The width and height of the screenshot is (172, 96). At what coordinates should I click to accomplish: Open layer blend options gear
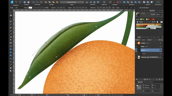160,40
